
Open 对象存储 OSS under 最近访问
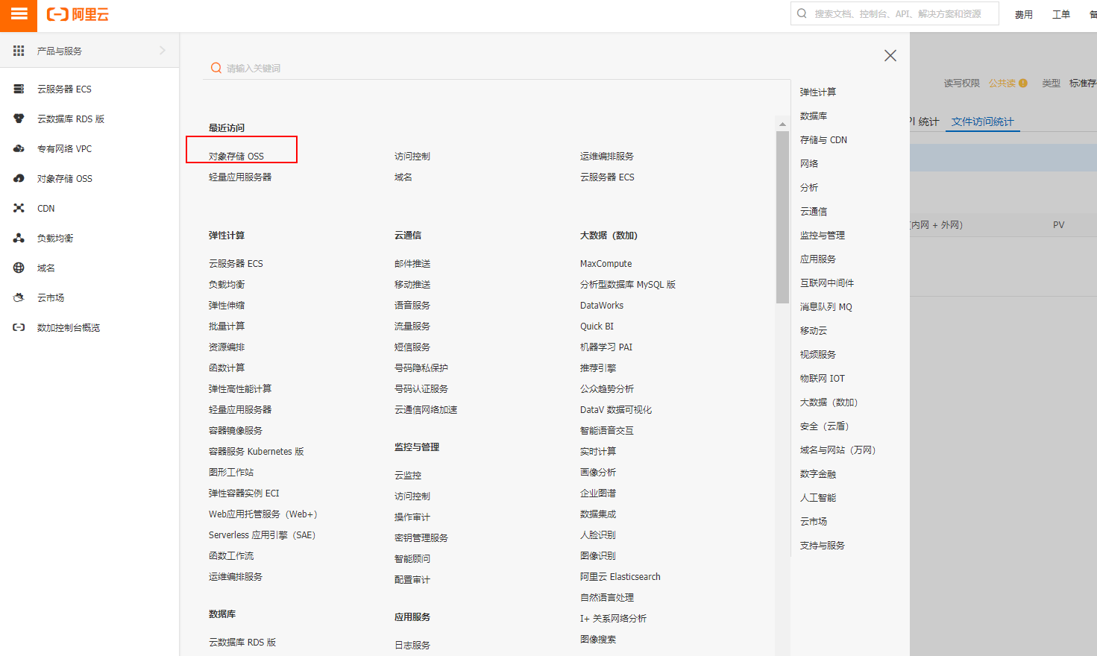click(236, 156)
